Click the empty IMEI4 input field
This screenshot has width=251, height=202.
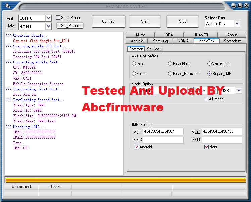222,140
